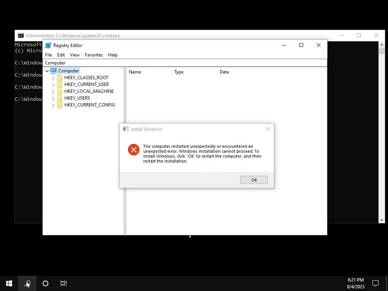The image size is (388, 291).
Task: Click the HKEY_USERS folder icon
Action: 59,98
